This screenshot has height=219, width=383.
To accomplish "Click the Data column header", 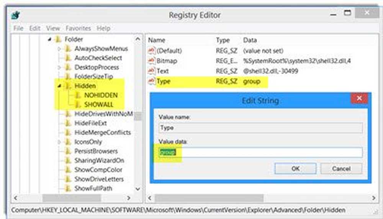I will pos(250,40).
